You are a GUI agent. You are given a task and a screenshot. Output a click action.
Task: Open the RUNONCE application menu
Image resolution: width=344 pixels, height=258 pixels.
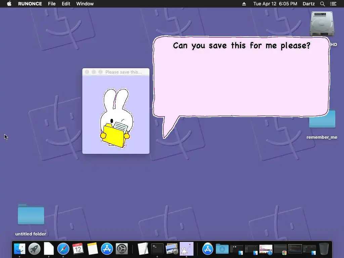click(x=30, y=4)
